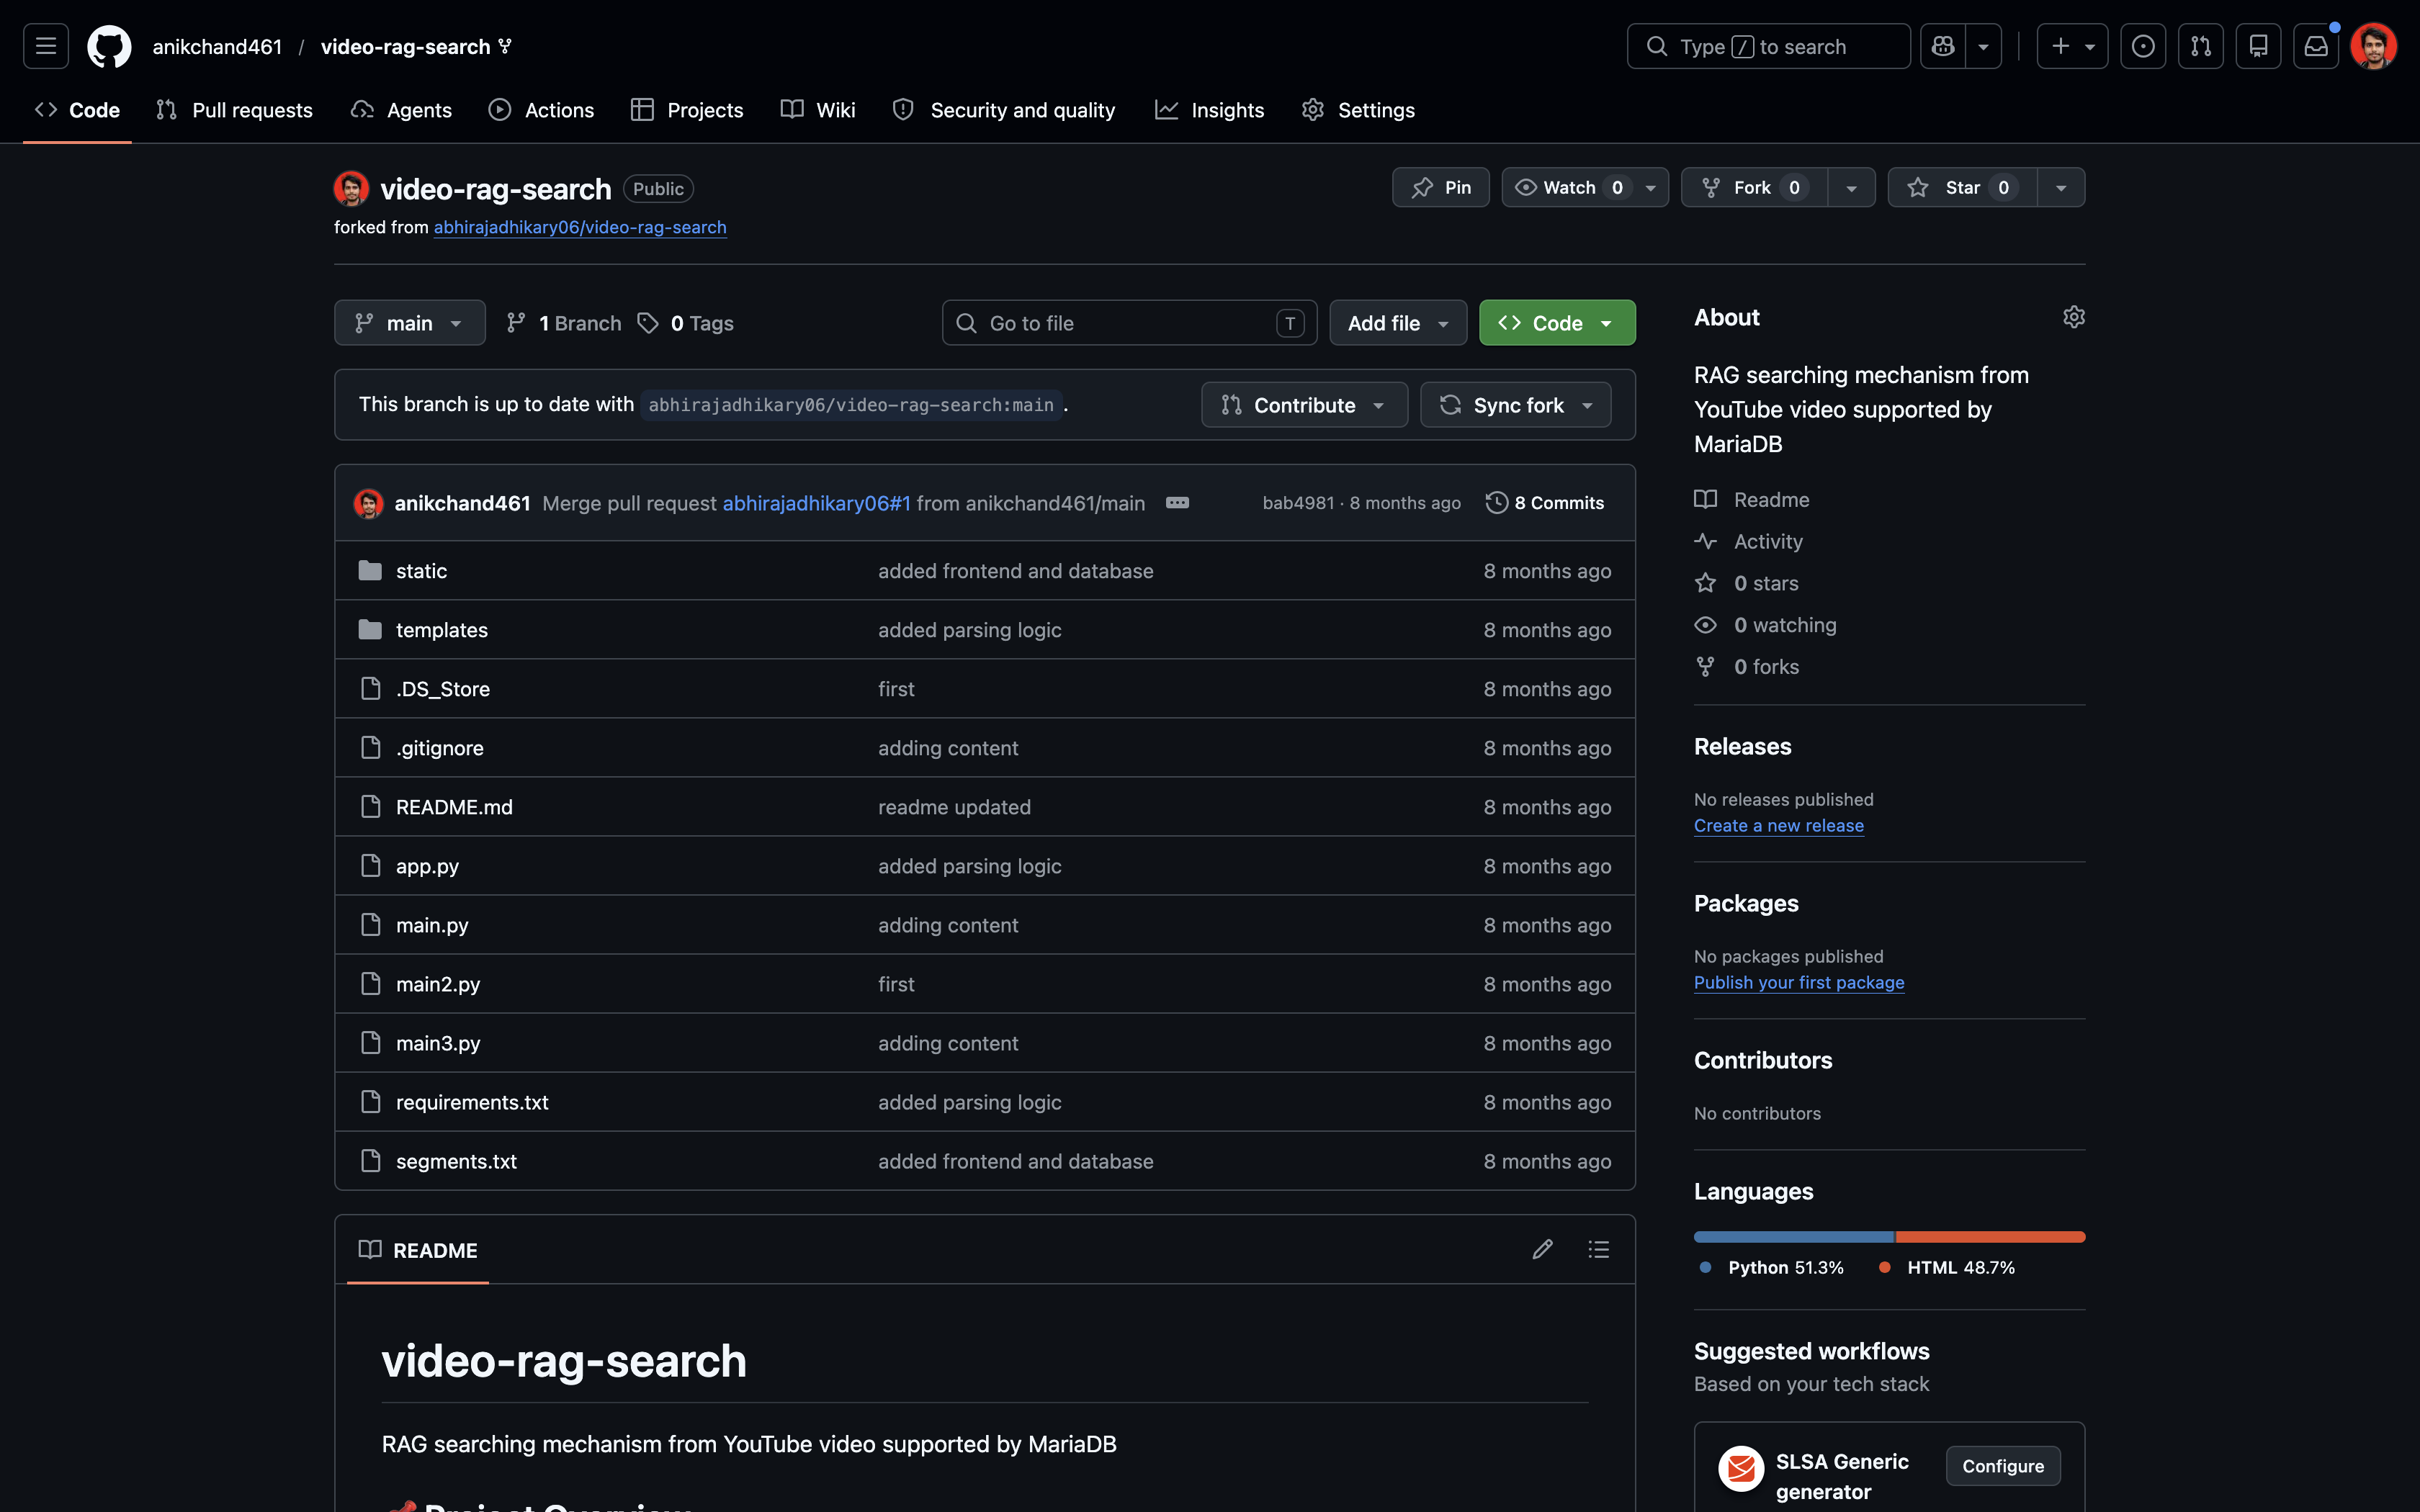The height and width of the screenshot is (1512, 2420).
Task: Focus the Type / to search box
Action: tap(1768, 46)
